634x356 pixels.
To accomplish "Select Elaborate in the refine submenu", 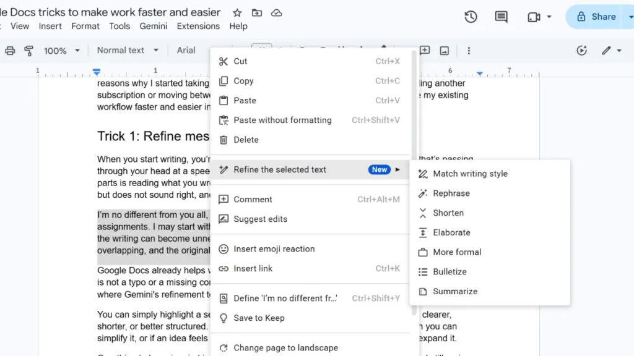I will (x=490, y=232).
